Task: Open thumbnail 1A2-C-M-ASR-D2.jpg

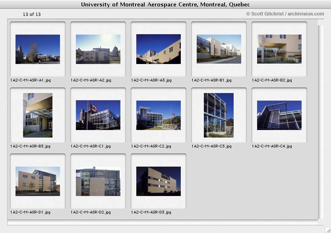Action: point(98,181)
